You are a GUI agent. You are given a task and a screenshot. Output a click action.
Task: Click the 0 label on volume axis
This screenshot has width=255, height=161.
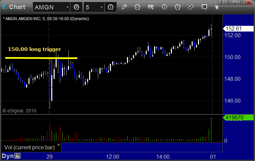[226, 141]
